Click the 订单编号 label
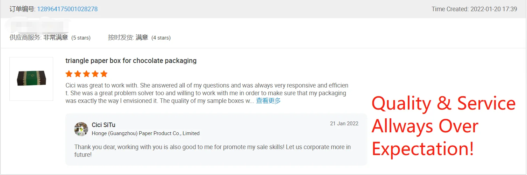 (22, 9)
